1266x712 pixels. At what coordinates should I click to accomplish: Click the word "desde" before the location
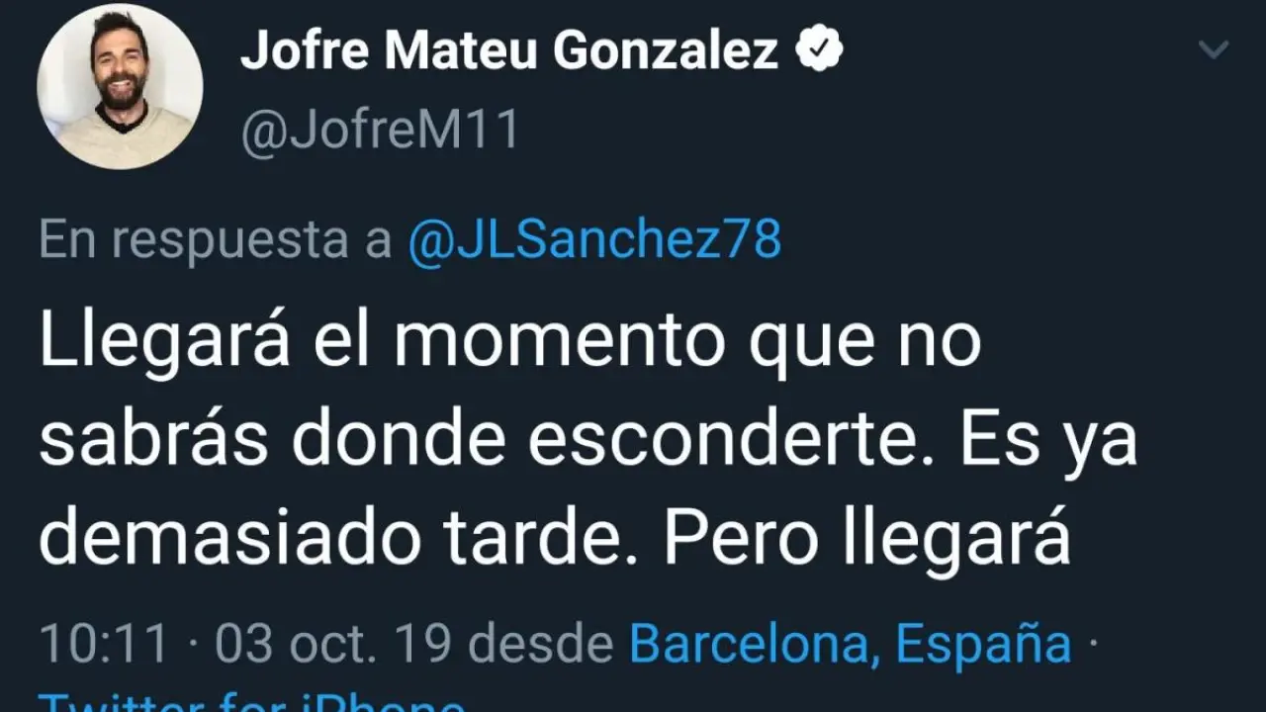tap(541, 645)
